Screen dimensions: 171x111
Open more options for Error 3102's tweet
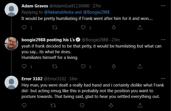click(163, 79)
